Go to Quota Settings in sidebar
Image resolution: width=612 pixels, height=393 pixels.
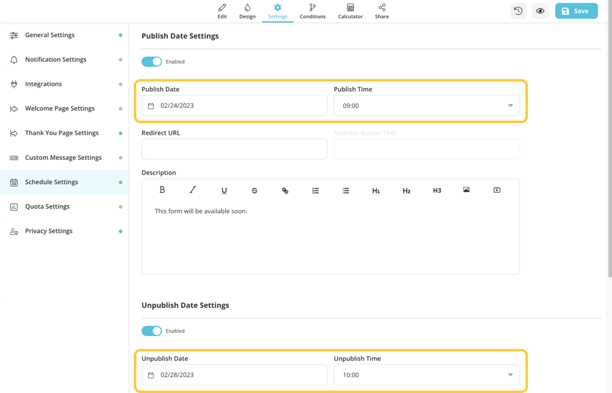coord(47,207)
